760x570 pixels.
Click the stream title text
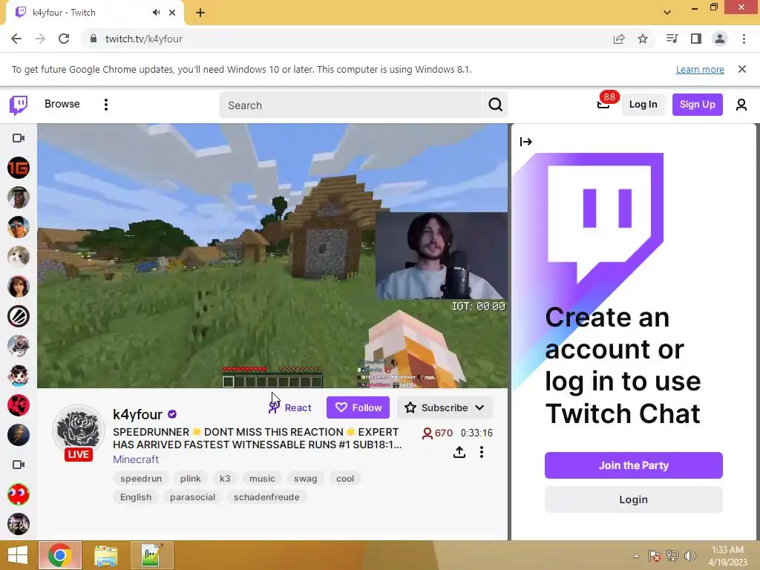[x=257, y=438]
